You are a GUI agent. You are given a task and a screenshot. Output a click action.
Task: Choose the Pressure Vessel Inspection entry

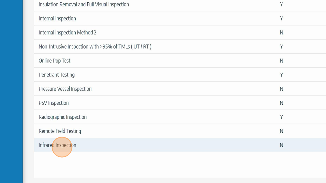65,89
